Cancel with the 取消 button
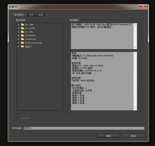 pyautogui.click(x=133, y=136)
